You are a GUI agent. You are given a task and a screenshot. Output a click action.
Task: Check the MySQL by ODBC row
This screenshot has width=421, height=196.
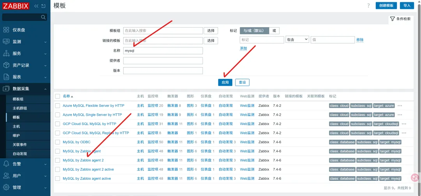pyautogui.click(x=57, y=142)
